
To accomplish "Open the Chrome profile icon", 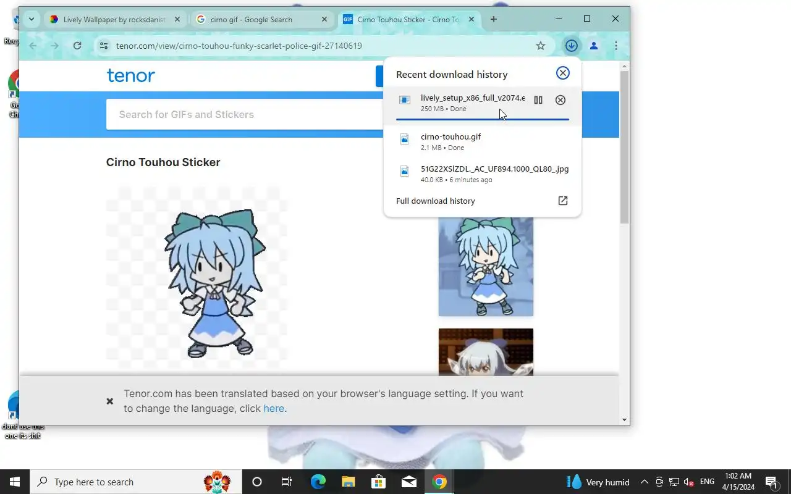I will click(x=594, y=46).
